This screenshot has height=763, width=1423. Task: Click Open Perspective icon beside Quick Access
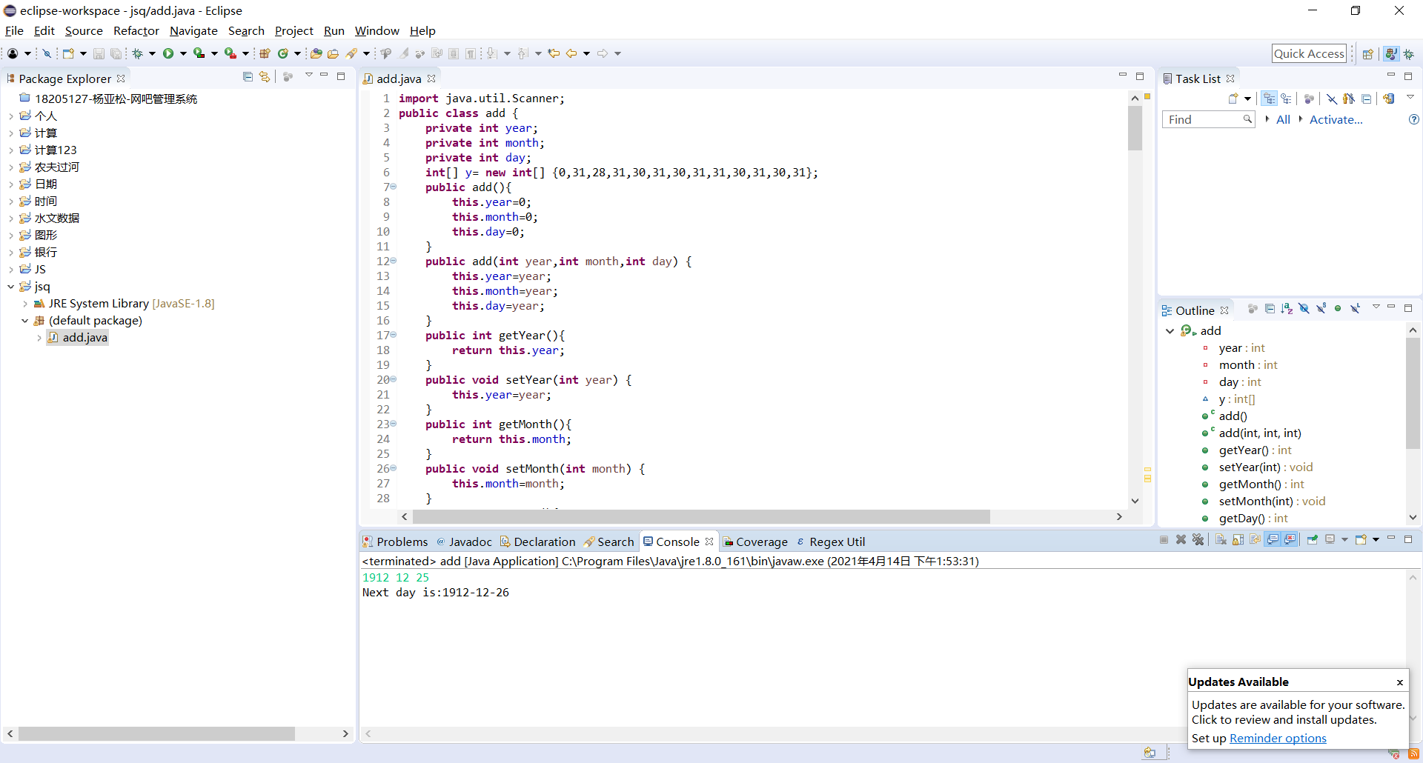(1368, 53)
